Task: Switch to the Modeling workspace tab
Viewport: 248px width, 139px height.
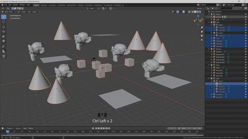Action: point(44,5)
